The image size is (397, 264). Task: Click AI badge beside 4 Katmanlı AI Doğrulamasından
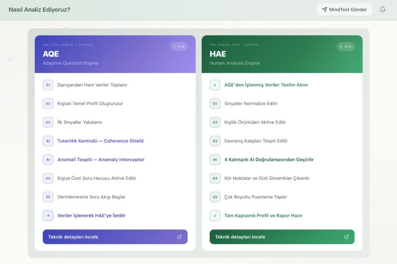pyautogui.click(x=215, y=159)
